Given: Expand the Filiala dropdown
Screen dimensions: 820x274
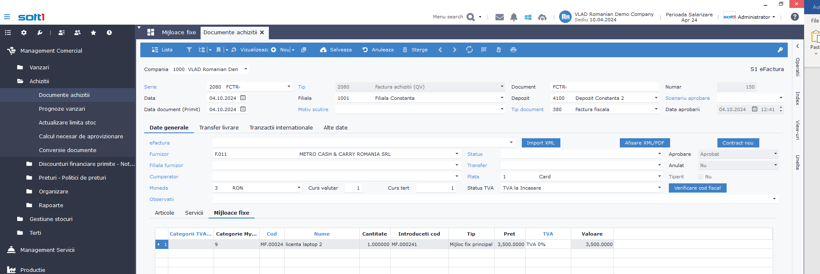Looking at the screenshot, I should tap(502, 98).
